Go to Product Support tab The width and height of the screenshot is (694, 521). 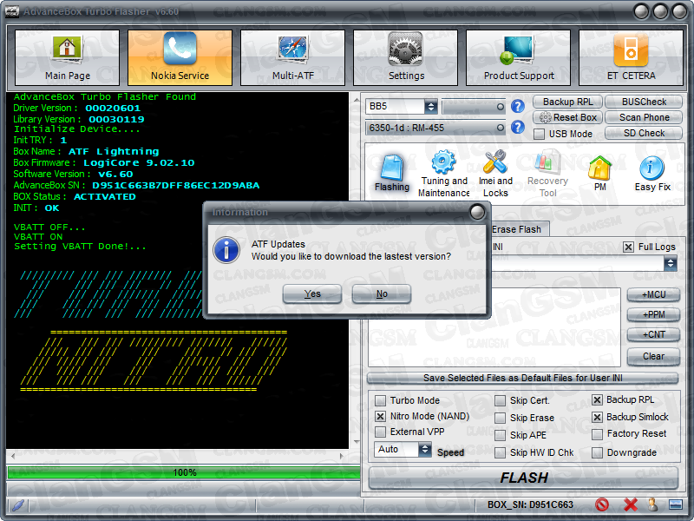[518, 57]
